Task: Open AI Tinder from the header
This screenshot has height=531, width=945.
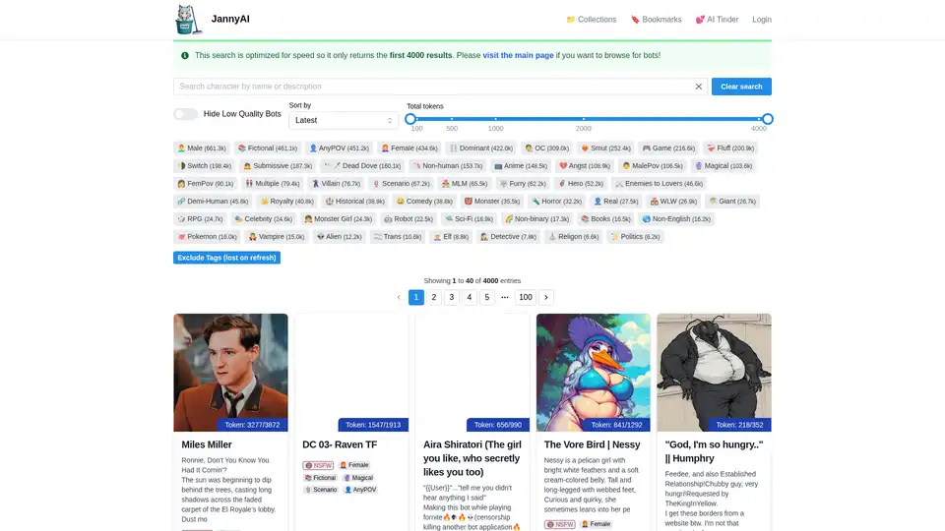Action: pos(717,20)
